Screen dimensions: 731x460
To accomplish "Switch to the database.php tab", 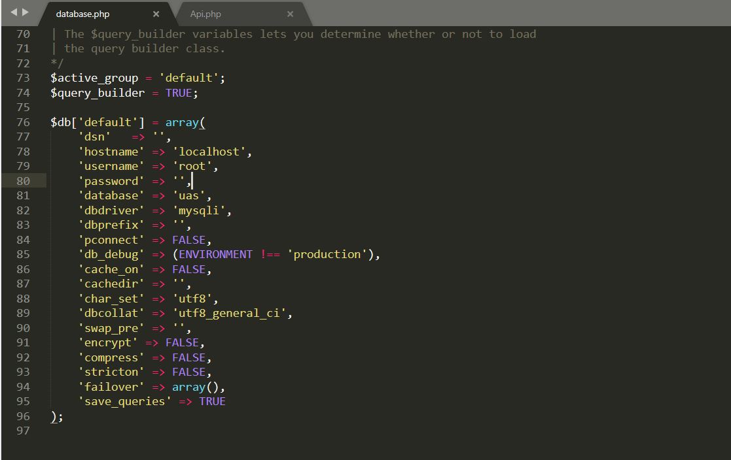I will (x=82, y=14).
